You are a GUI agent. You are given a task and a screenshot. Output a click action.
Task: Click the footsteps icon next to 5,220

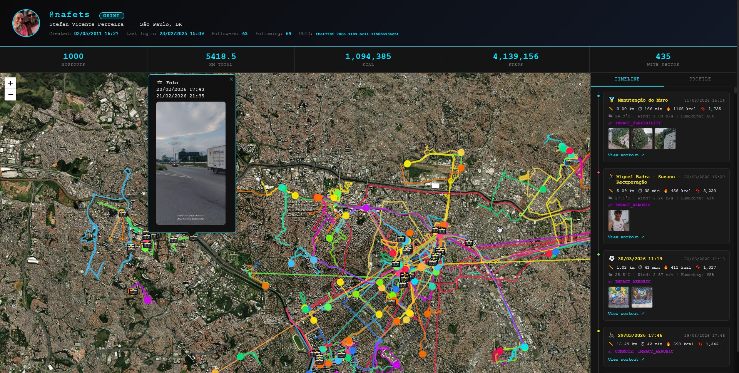pos(698,191)
